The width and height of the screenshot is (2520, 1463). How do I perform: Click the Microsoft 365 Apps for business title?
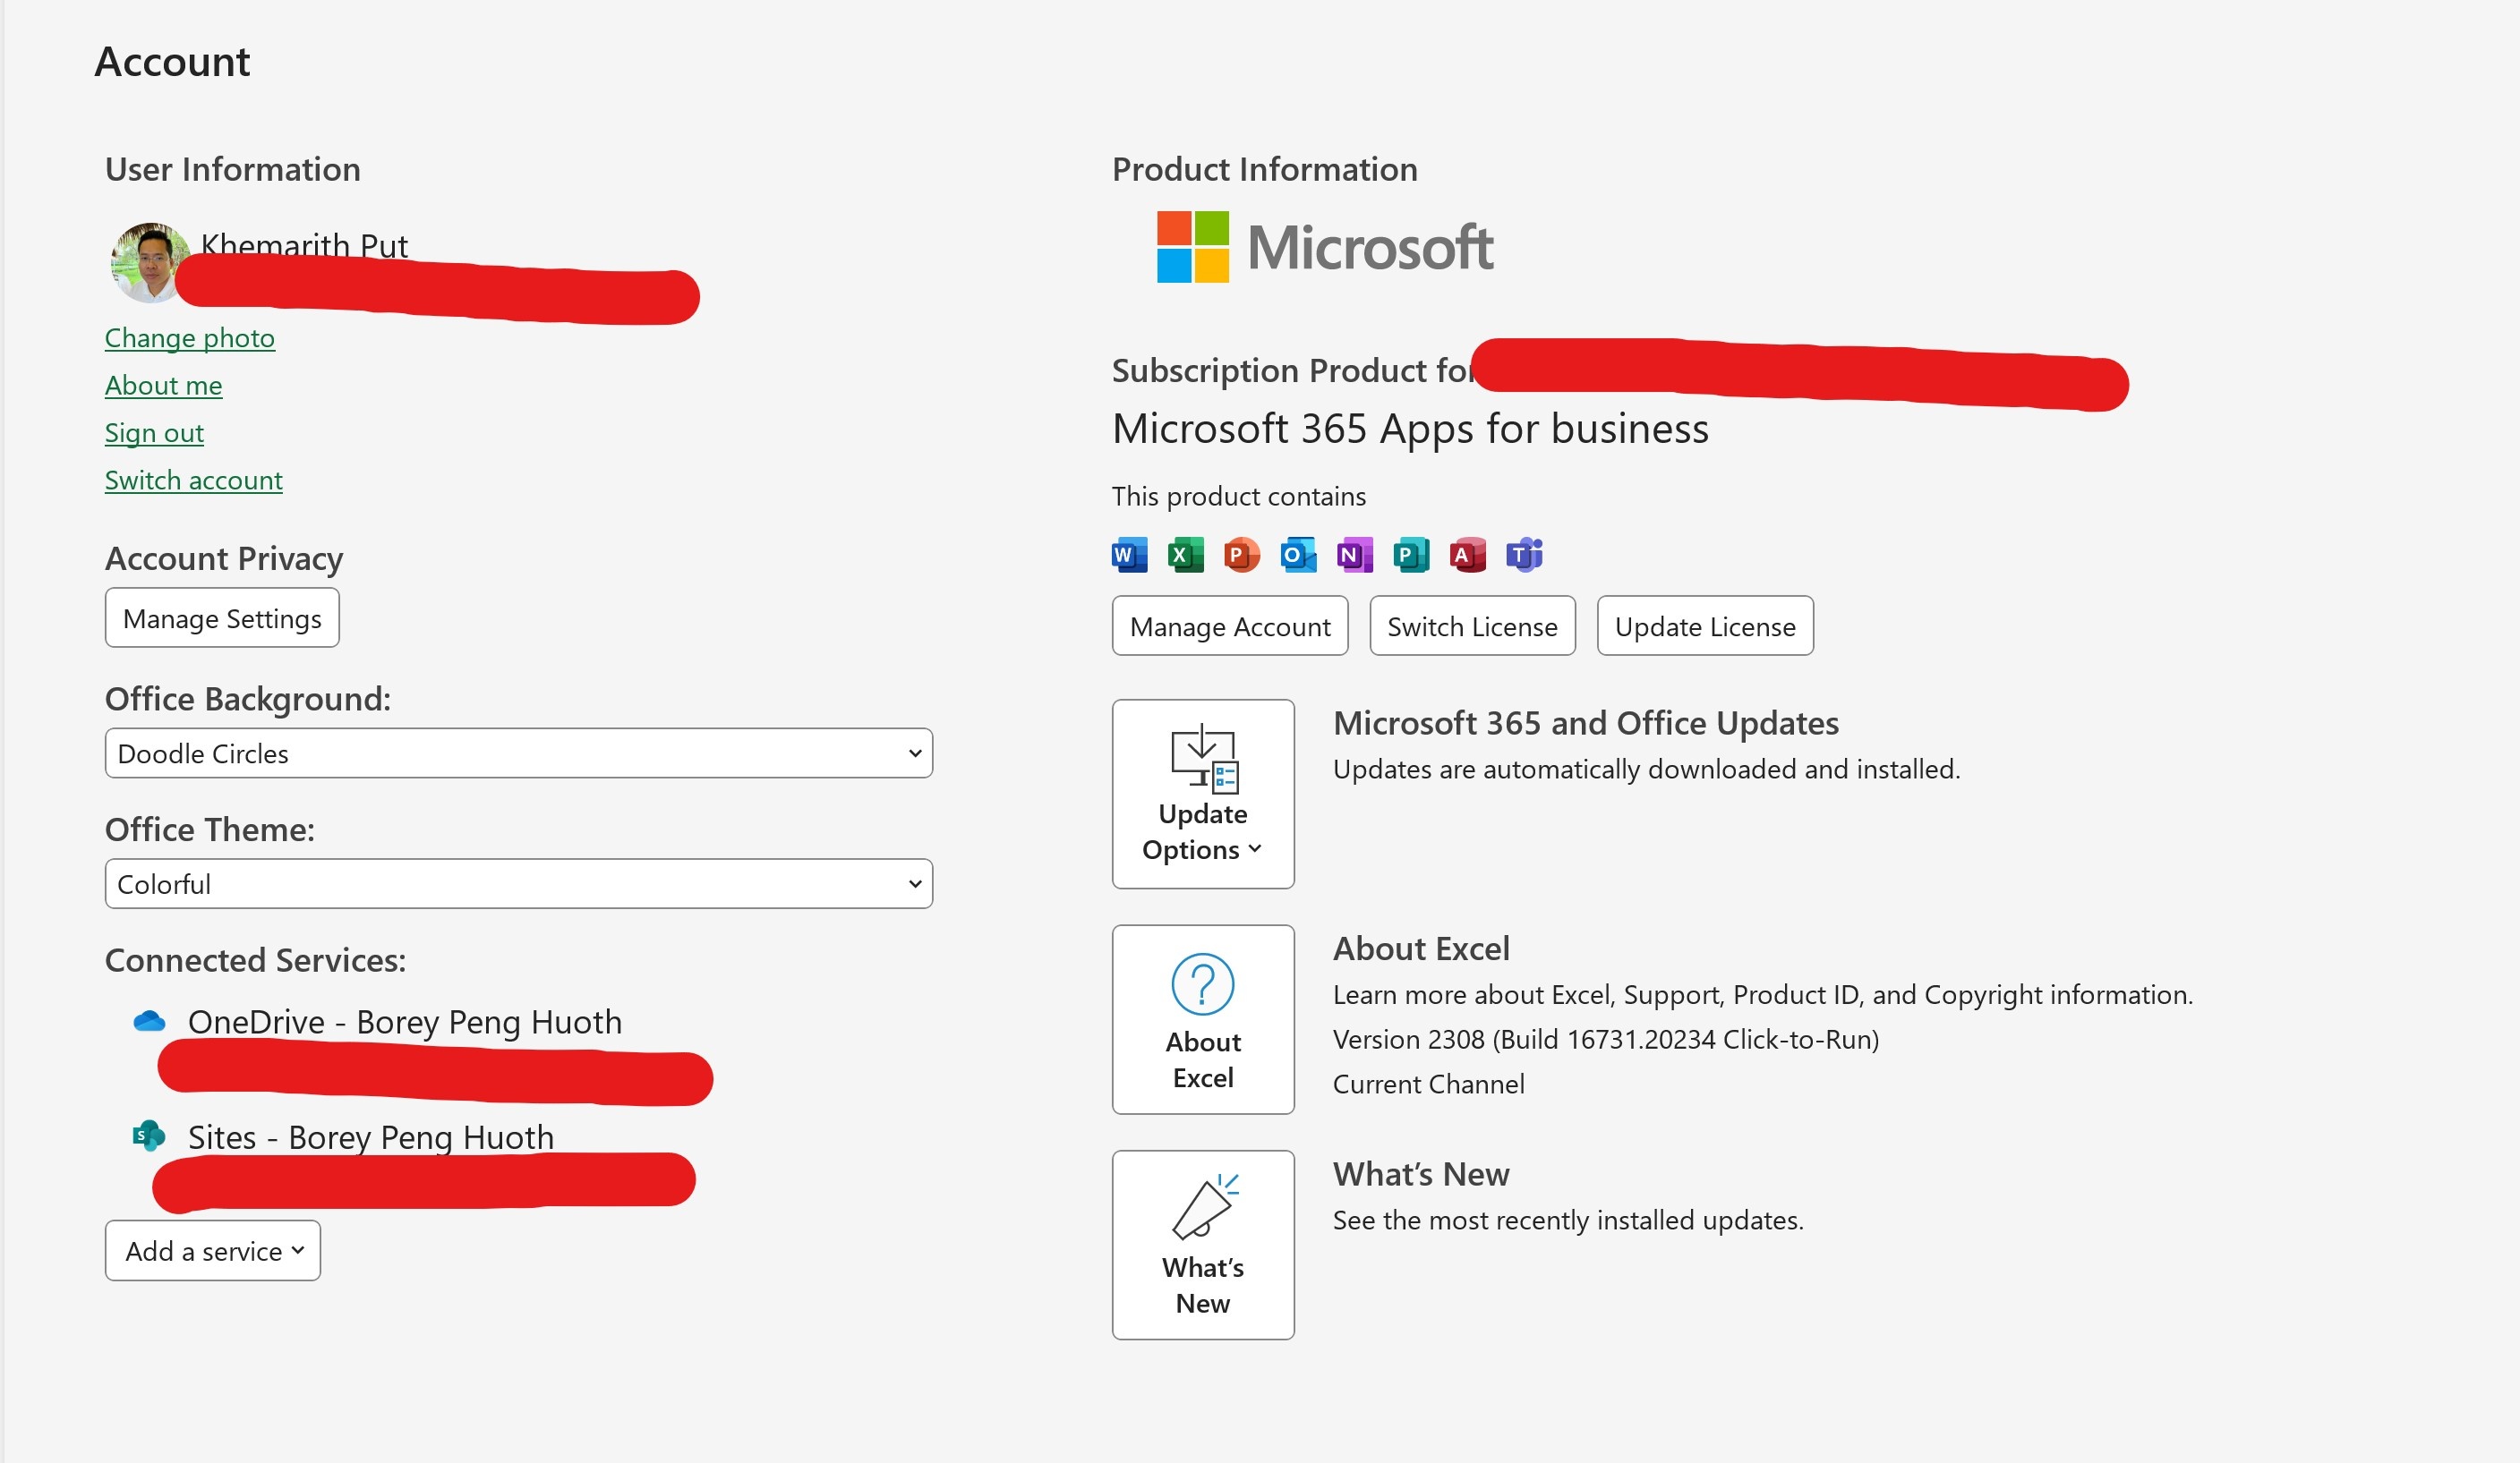tap(1411, 429)
